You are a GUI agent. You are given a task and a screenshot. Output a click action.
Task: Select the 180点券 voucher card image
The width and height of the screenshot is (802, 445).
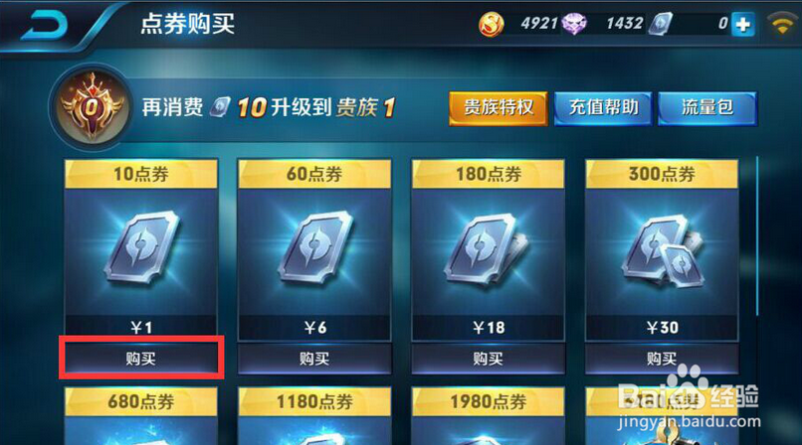coord(488,250)
